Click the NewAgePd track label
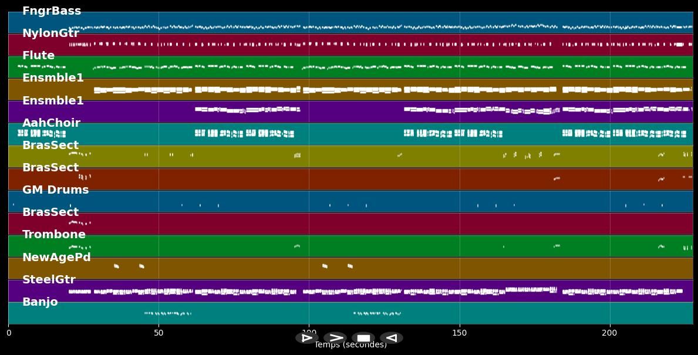The width and height of the screenshot is (698, 355). [x=56, y=258]
